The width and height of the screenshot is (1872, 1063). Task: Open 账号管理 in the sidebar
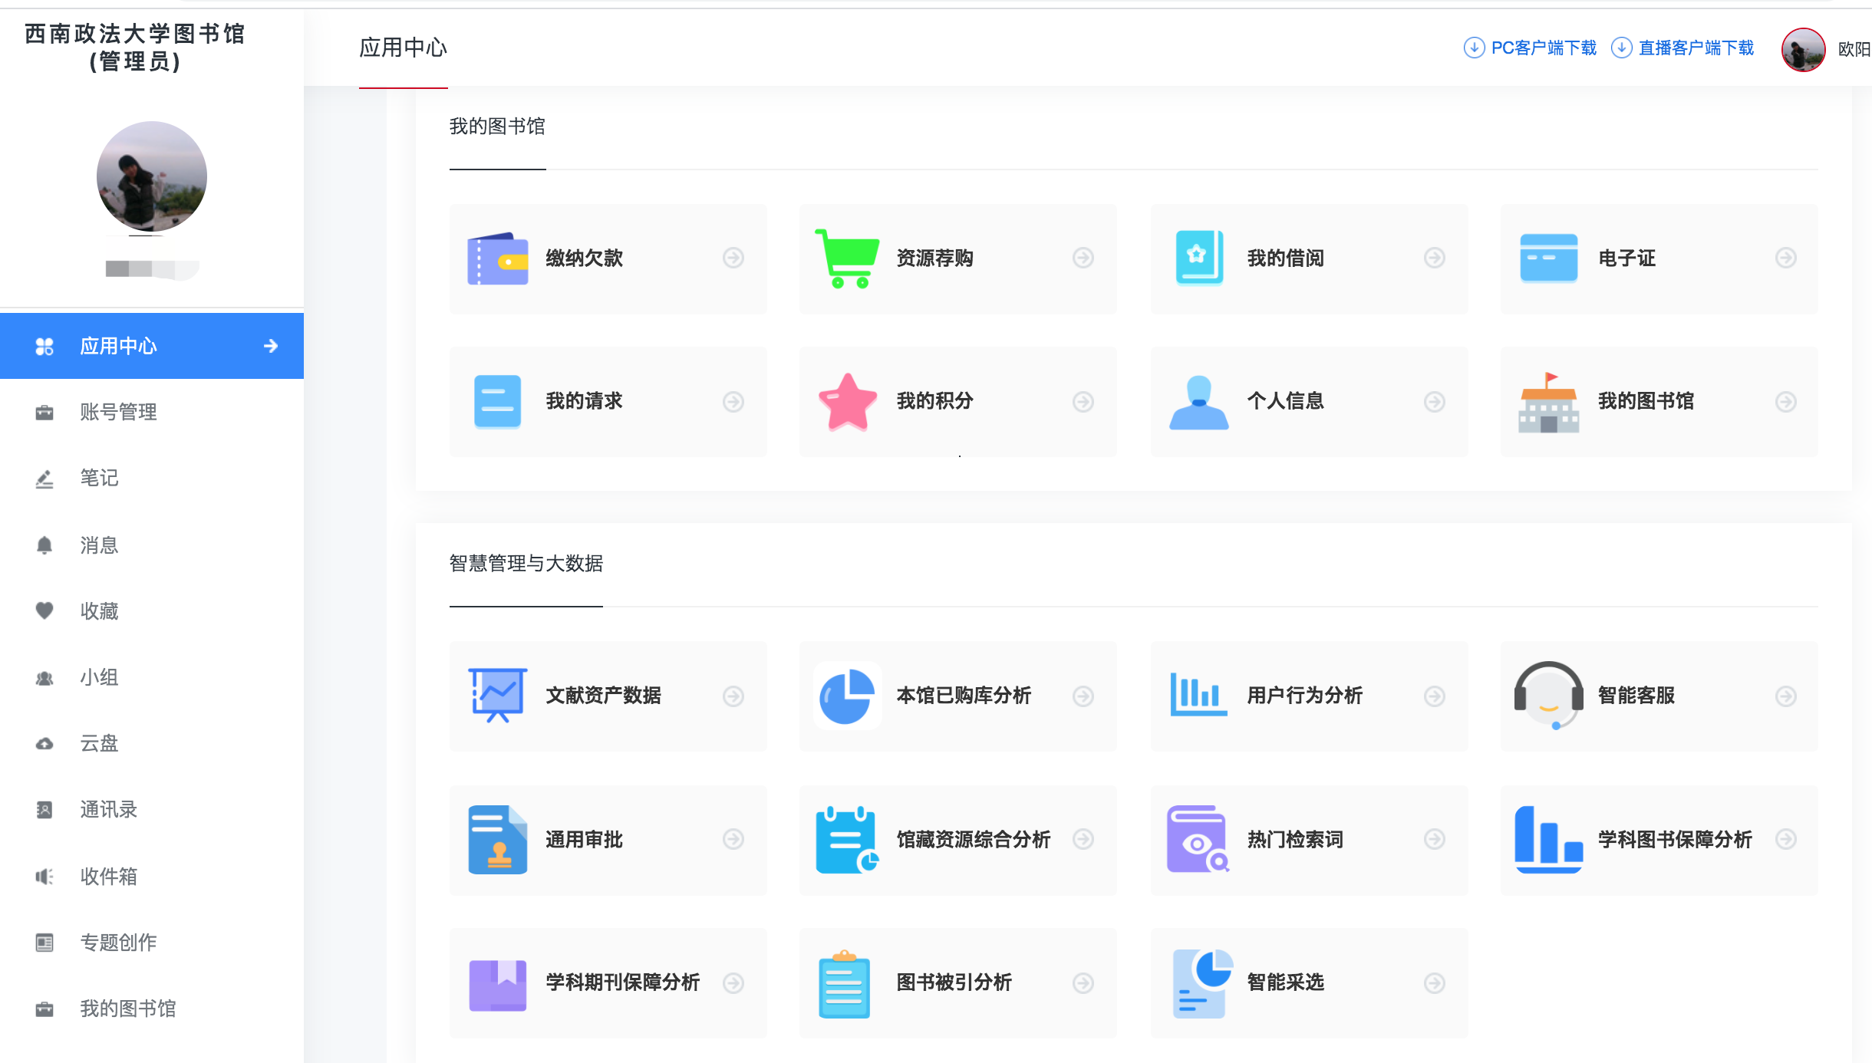[x=118, y=413]
